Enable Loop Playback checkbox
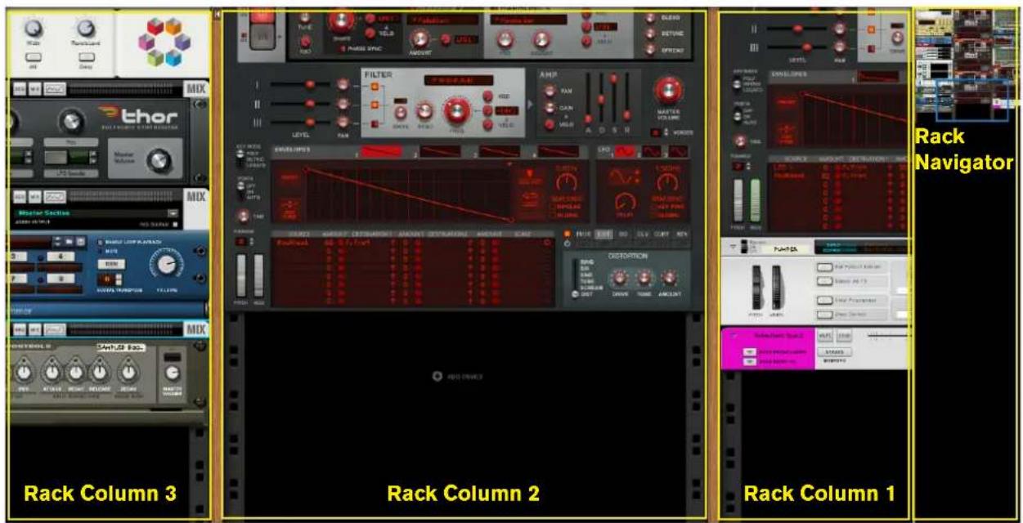This screenshot has width=1023, height=523. (101, 243)
